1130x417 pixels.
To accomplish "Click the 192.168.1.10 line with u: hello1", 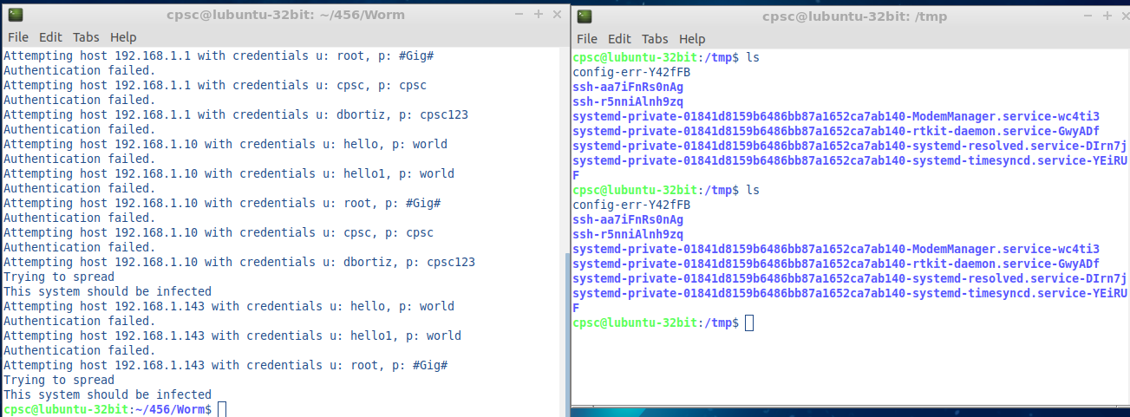I will [229, 173].
